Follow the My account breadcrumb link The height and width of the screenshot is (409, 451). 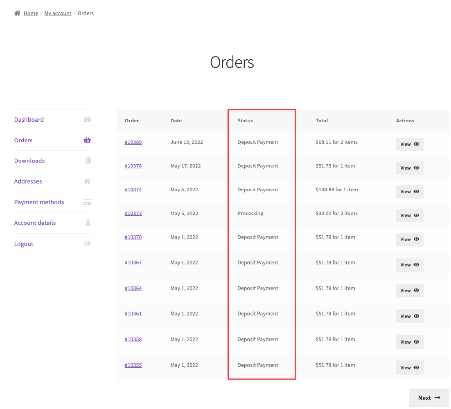click(x=58, y=13)
